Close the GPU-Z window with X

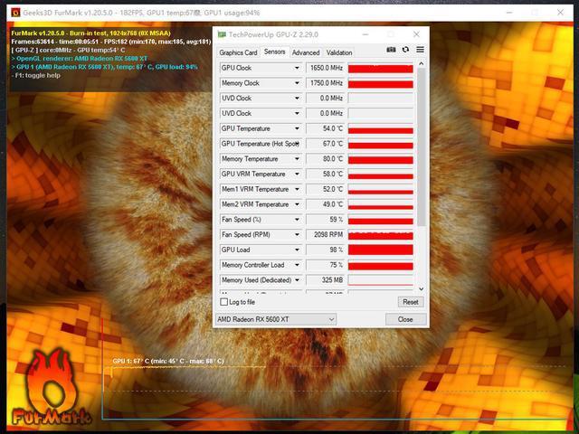coord(416,34)
